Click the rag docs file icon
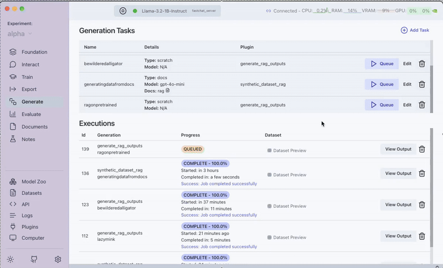This screenshot has height=268, width=443. 168,90
